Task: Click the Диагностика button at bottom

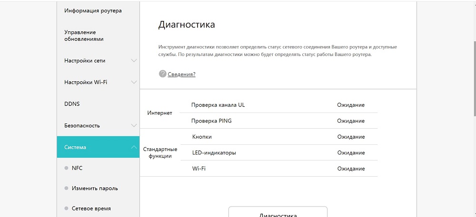Action: click(x=278, y=212)
